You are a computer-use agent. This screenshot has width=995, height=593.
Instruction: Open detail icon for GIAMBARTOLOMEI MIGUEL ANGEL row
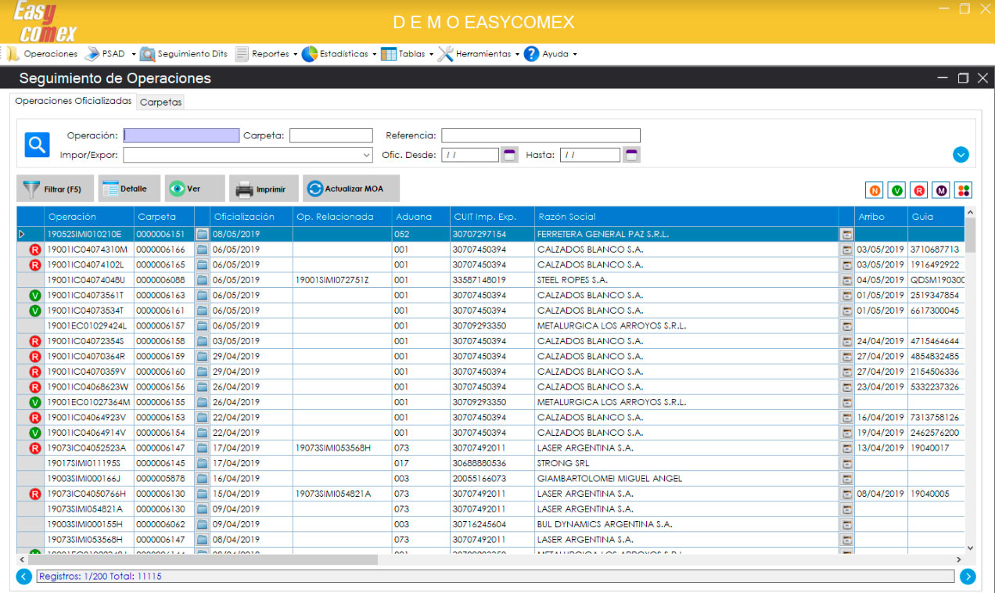coord(846,479)
